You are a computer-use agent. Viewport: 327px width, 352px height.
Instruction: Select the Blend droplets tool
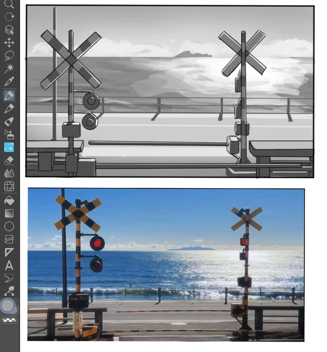(x=9, y=173)
